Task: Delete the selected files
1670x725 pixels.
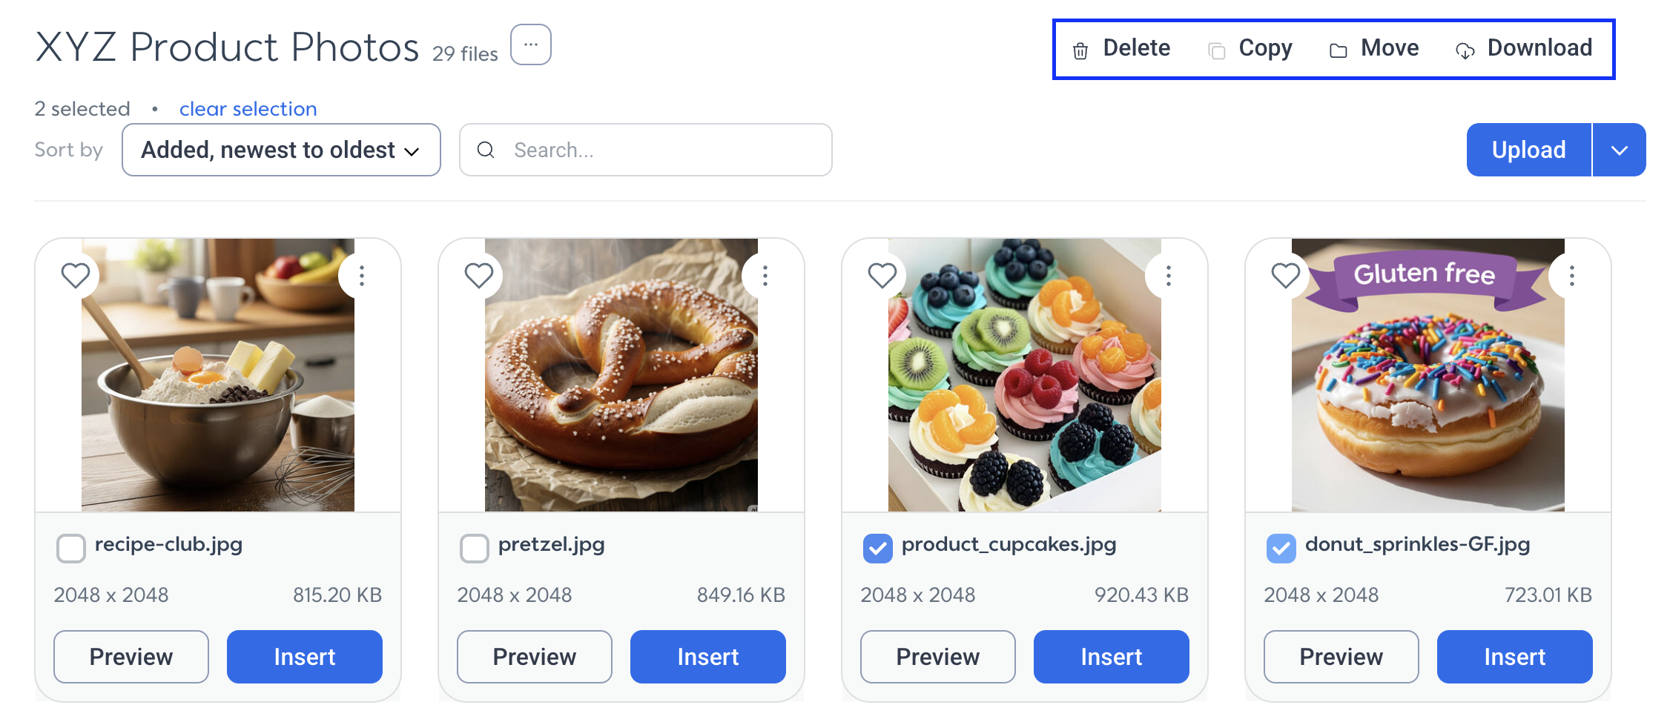Action: 1121,48
